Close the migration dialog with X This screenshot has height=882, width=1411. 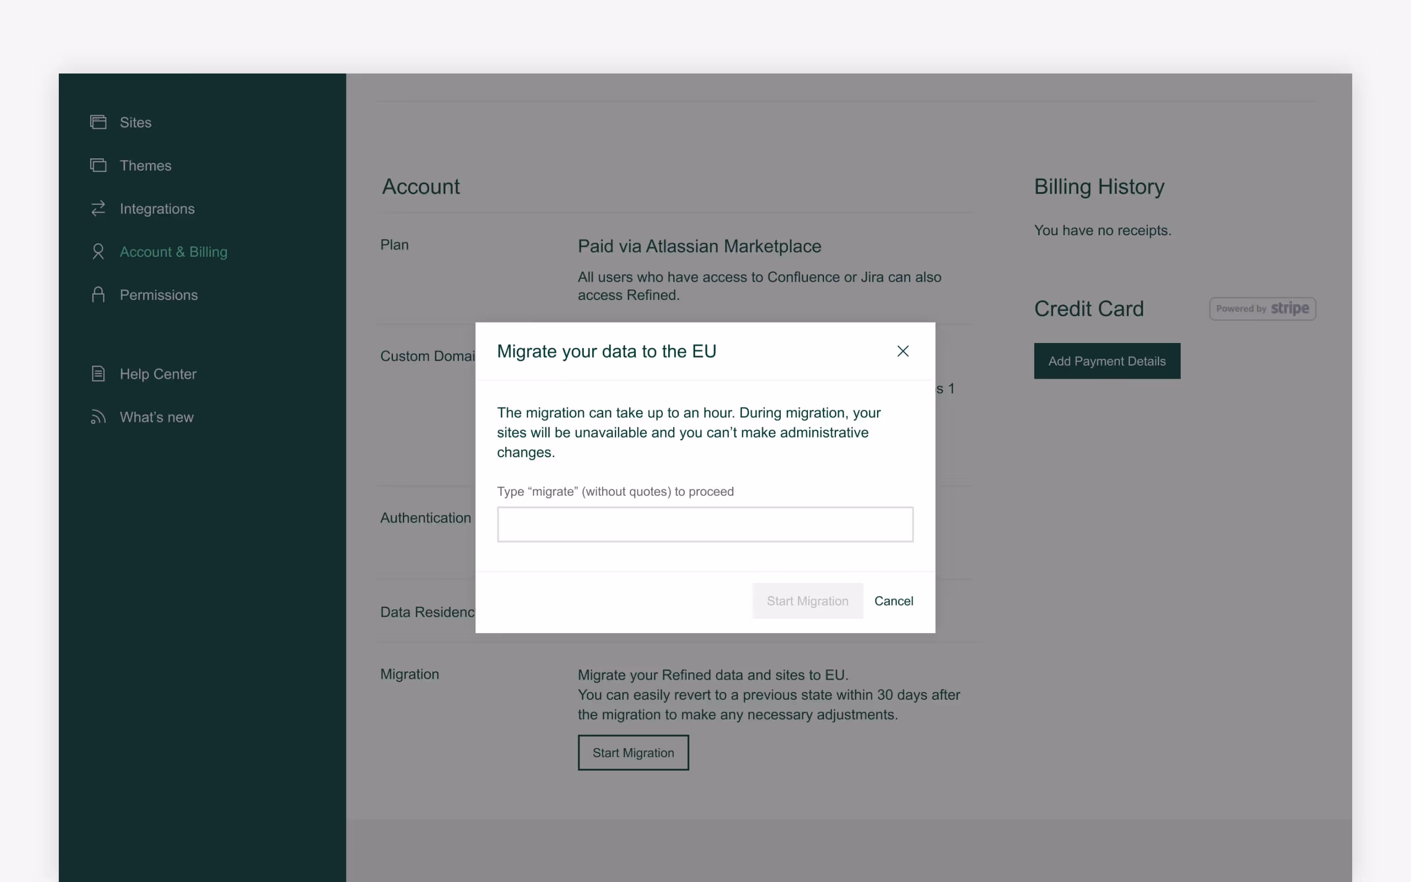(x=902, y=351)
